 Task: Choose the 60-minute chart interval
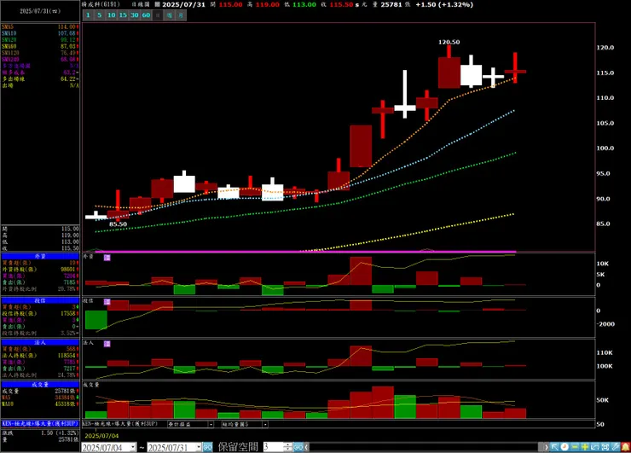tap(147, 15)
